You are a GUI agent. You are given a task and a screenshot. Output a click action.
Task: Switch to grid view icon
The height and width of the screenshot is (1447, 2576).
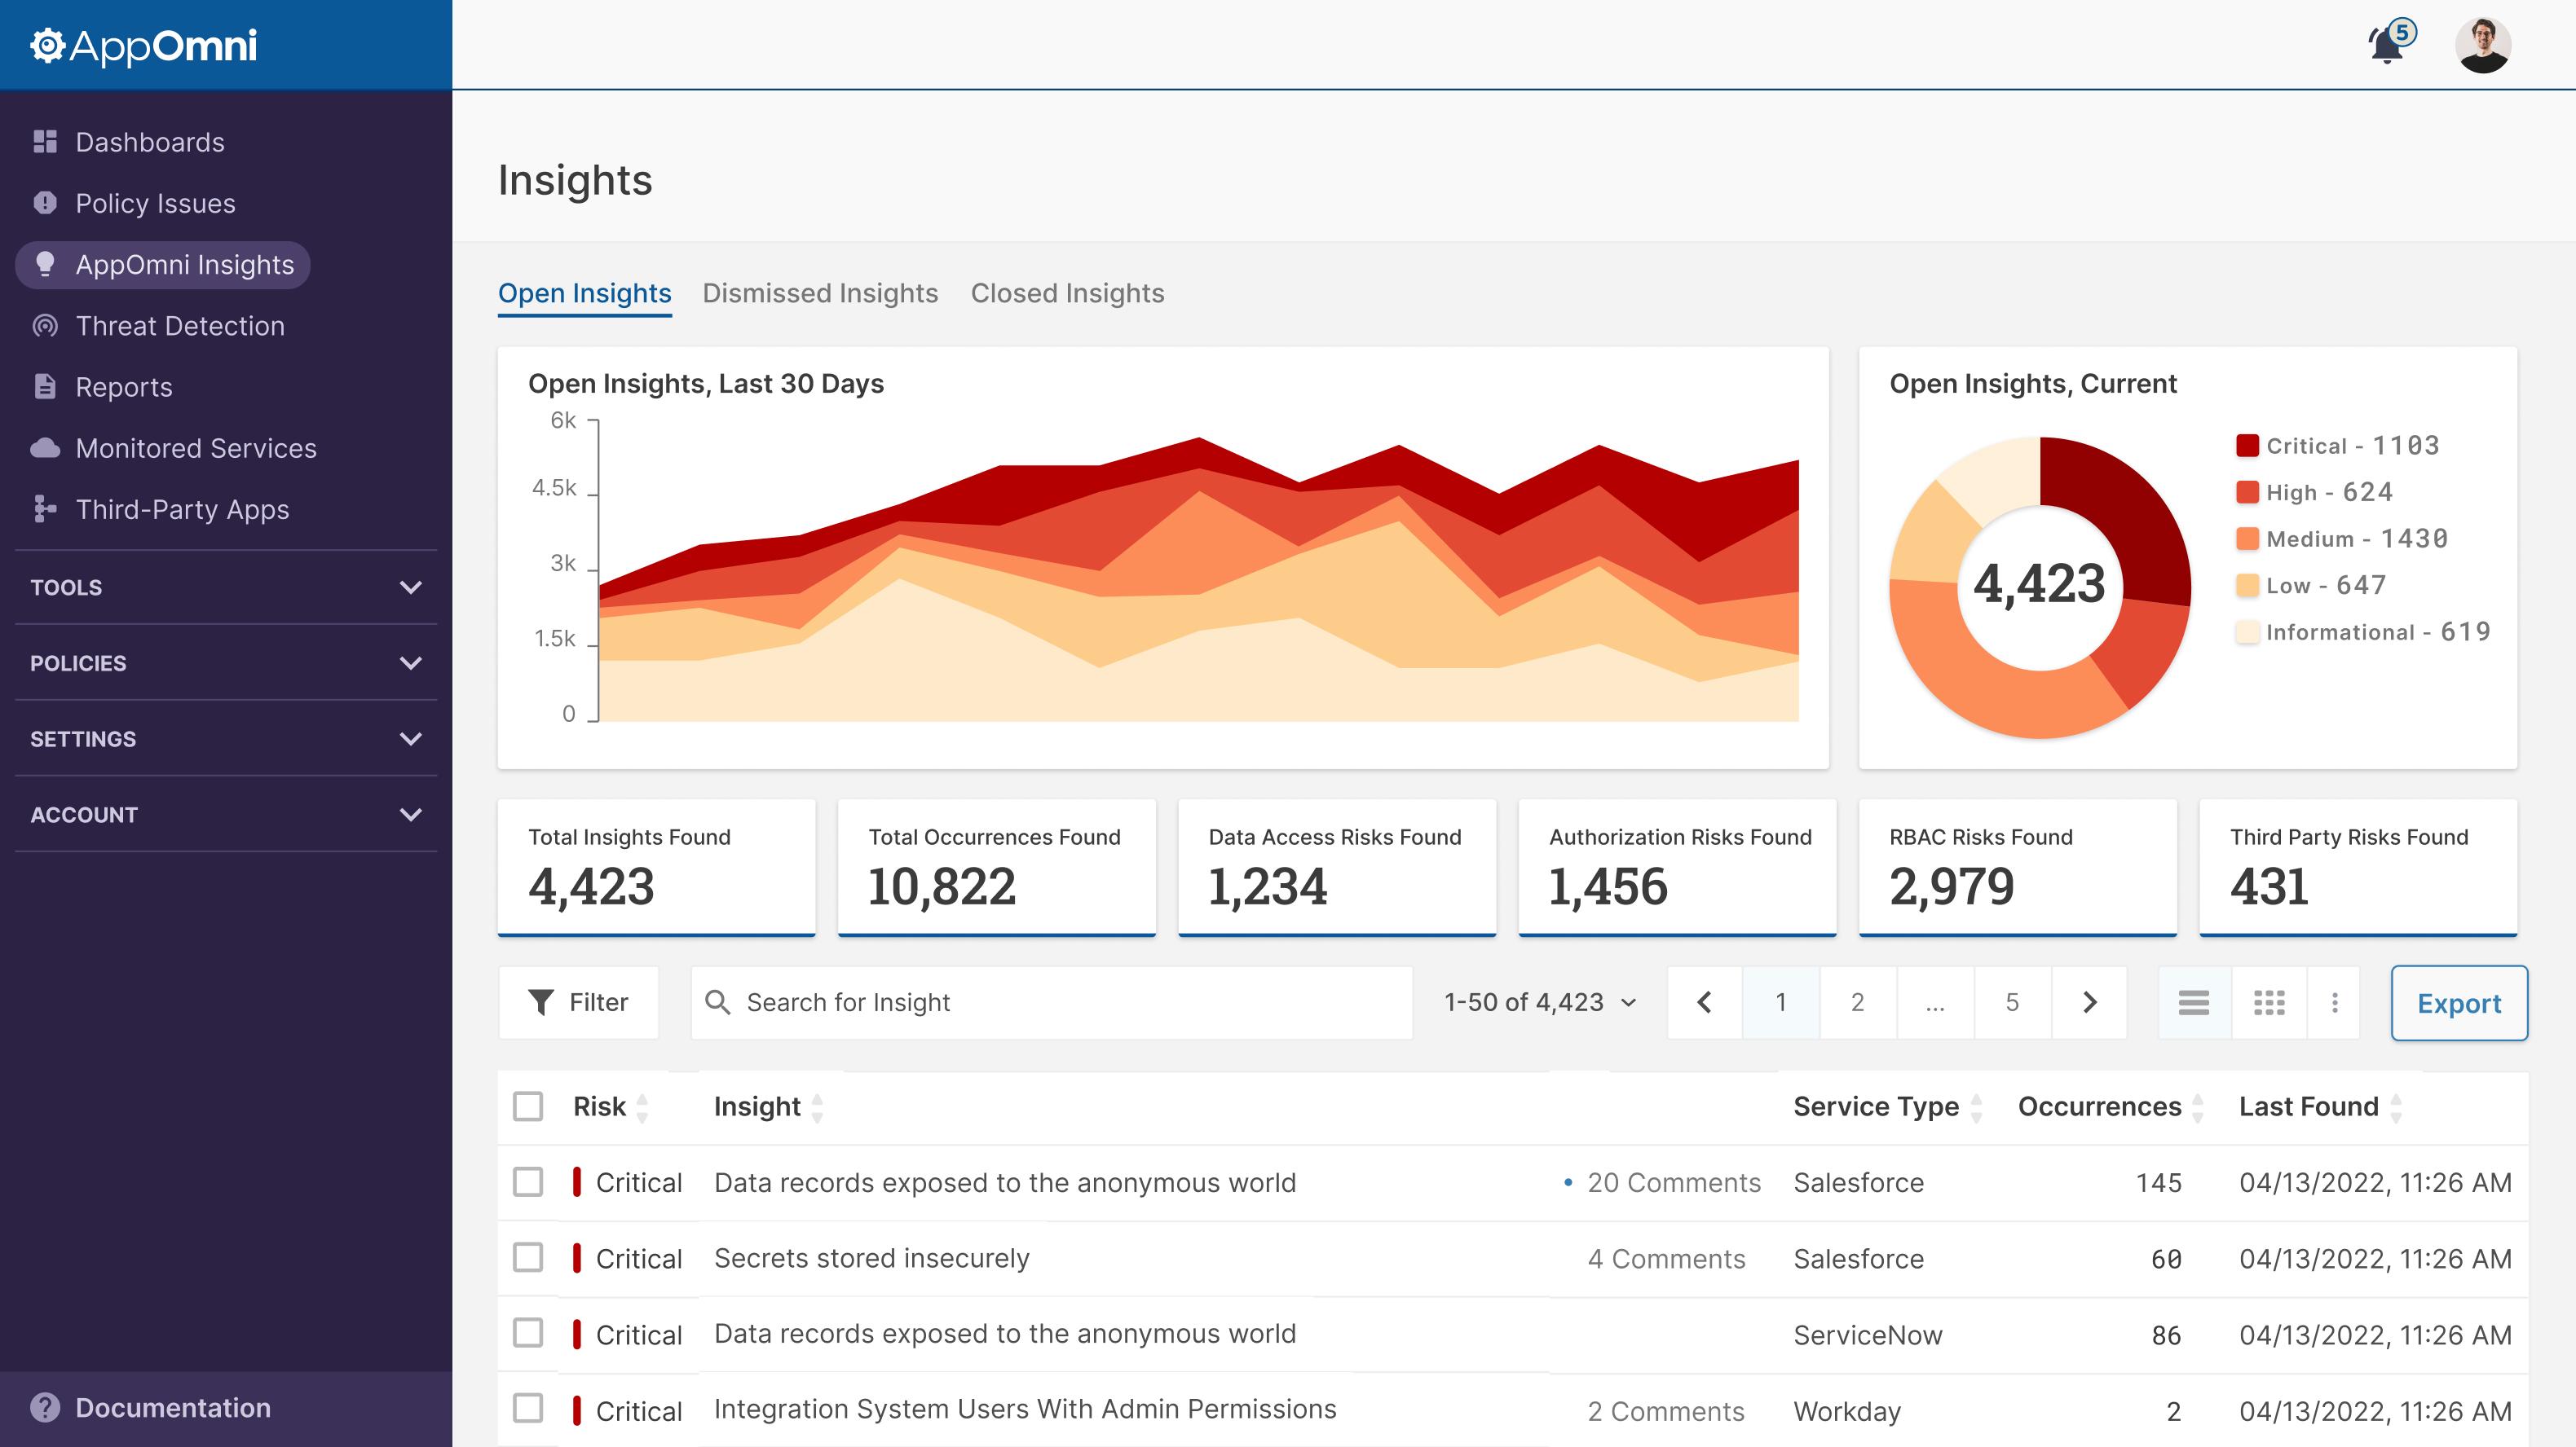point(2269,1002)
